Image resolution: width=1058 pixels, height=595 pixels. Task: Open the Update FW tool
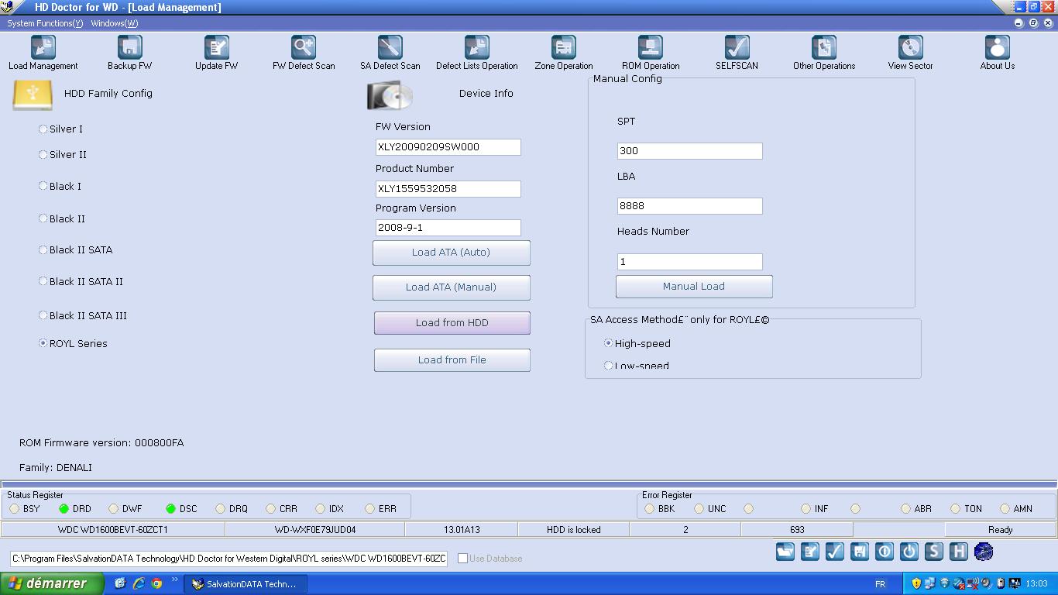(x=217, y=53)
